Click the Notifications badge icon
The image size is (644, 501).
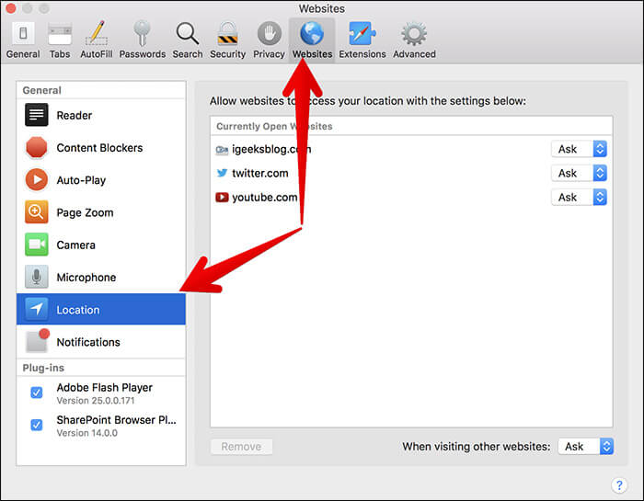[37, 340]
